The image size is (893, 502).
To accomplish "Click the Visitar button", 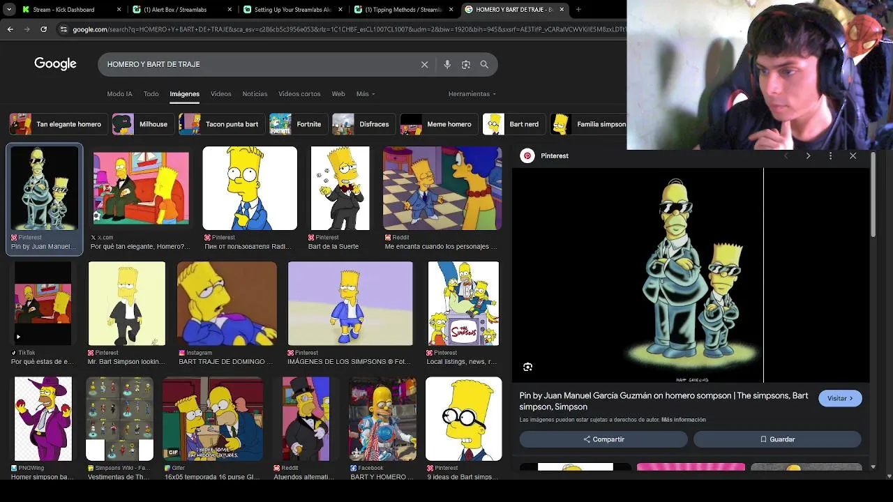I will (840, 398).
